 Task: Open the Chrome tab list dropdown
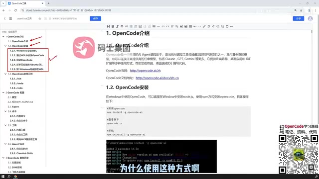(x=3, y=3)
